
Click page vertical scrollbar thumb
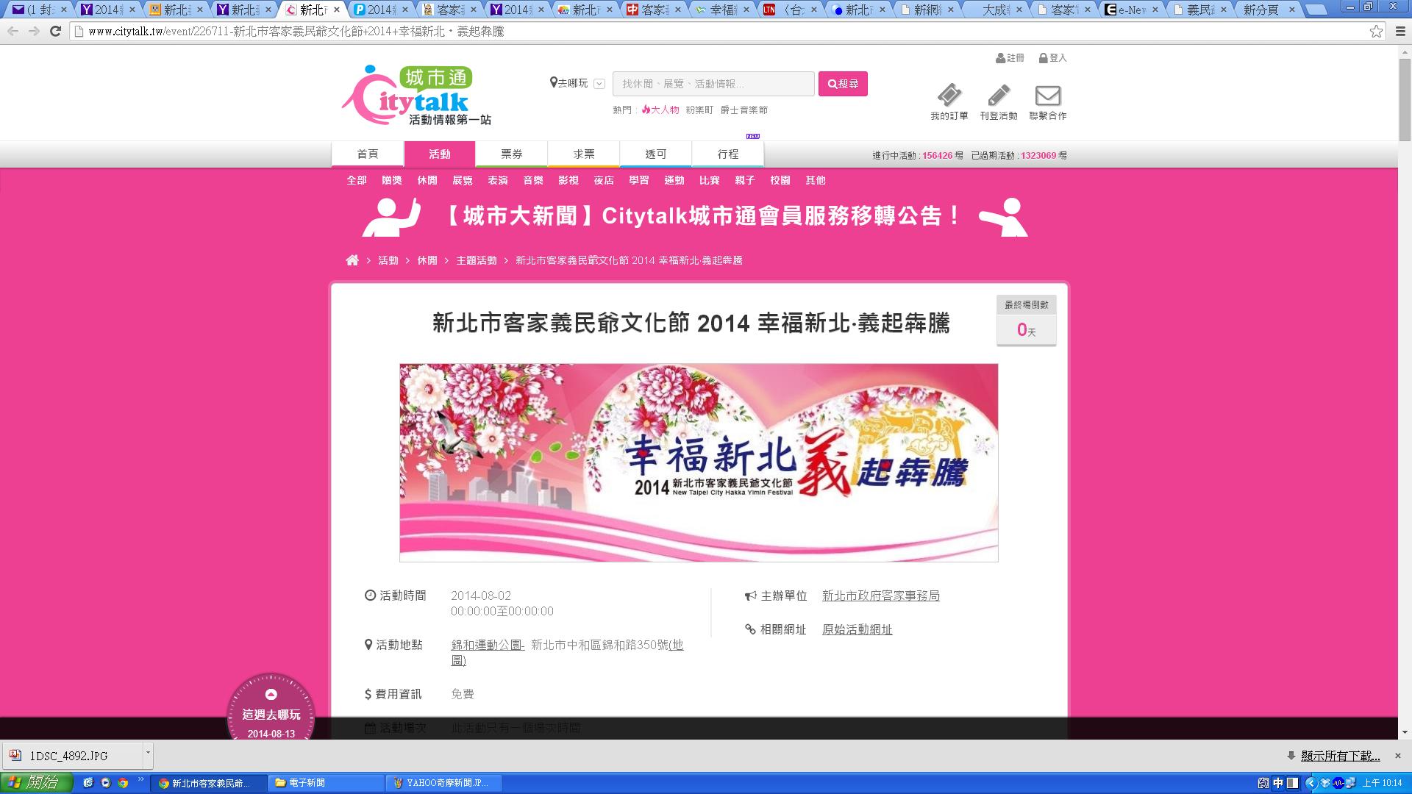[x=1405, y=99]
